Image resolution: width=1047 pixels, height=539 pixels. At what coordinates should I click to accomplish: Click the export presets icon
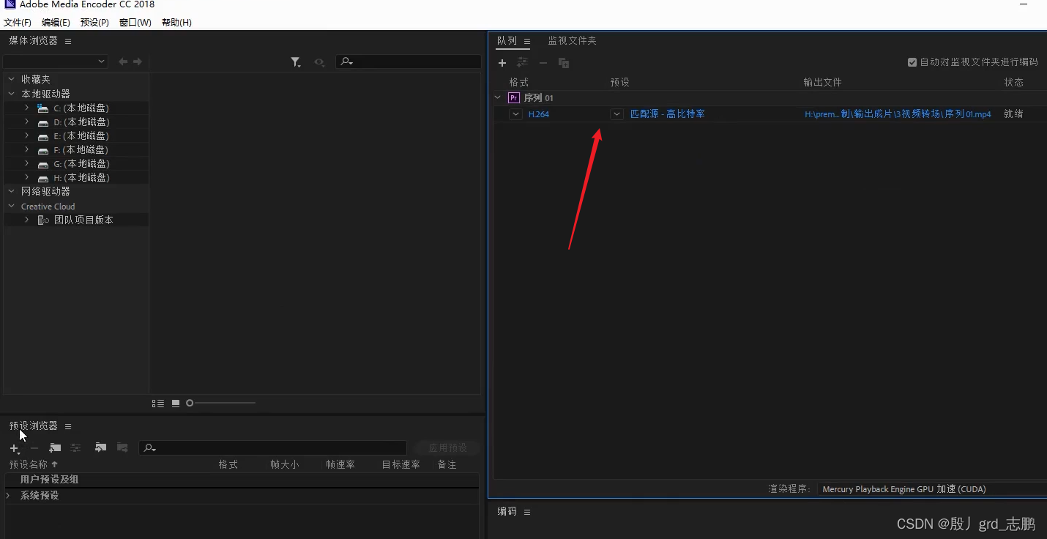(x=122, y=447)
